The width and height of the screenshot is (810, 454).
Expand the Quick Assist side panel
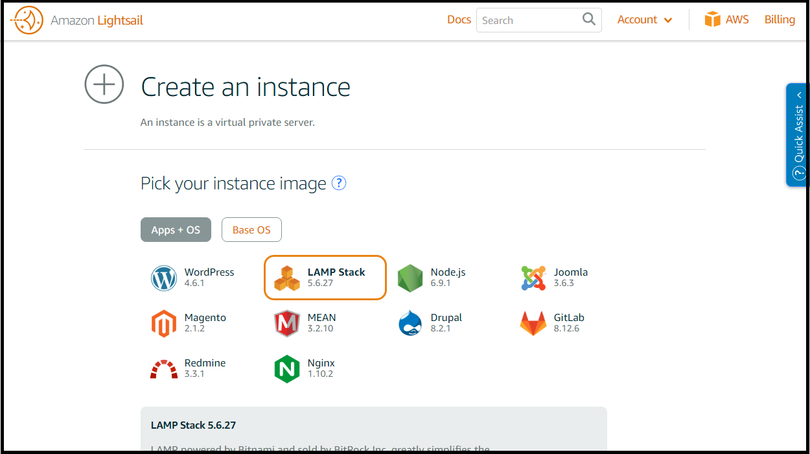796,135
